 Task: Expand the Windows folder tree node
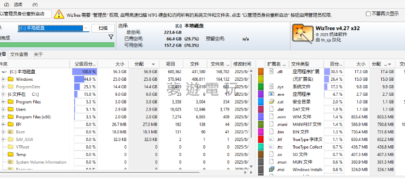[x=3, y=79]
